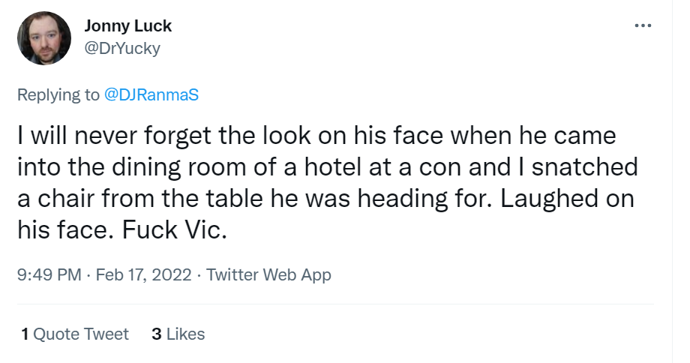Visit the Jonny Luck display name link
690x363 pixels.
127,26
